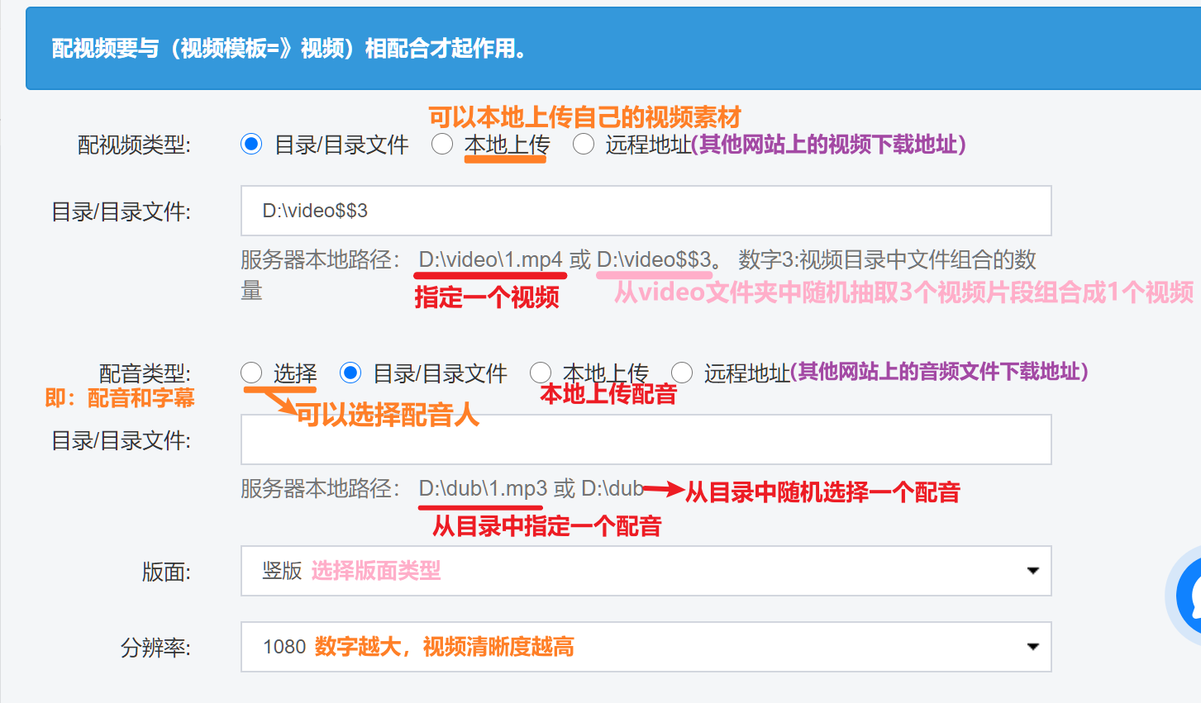Click the hint text D:\video\1.mp4
This screenshot has height=703, width=1201.
[490, 259]
